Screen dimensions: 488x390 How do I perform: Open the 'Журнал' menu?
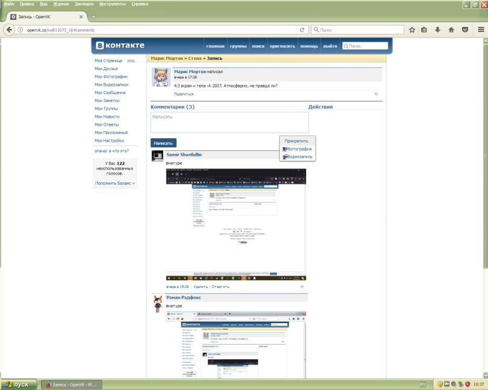tap(61, 4)
